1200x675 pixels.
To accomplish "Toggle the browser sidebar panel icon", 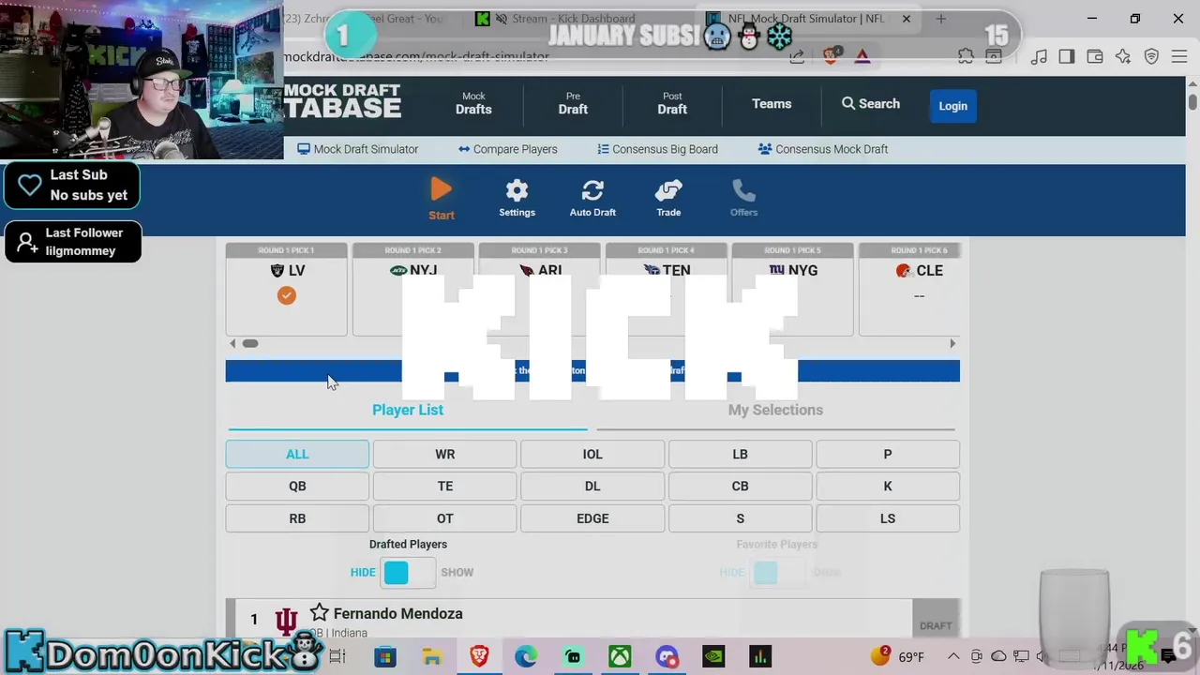I will [1067, 57].
